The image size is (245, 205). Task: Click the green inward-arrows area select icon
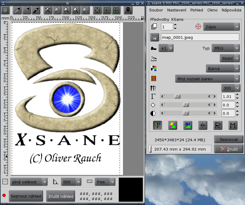97,11
